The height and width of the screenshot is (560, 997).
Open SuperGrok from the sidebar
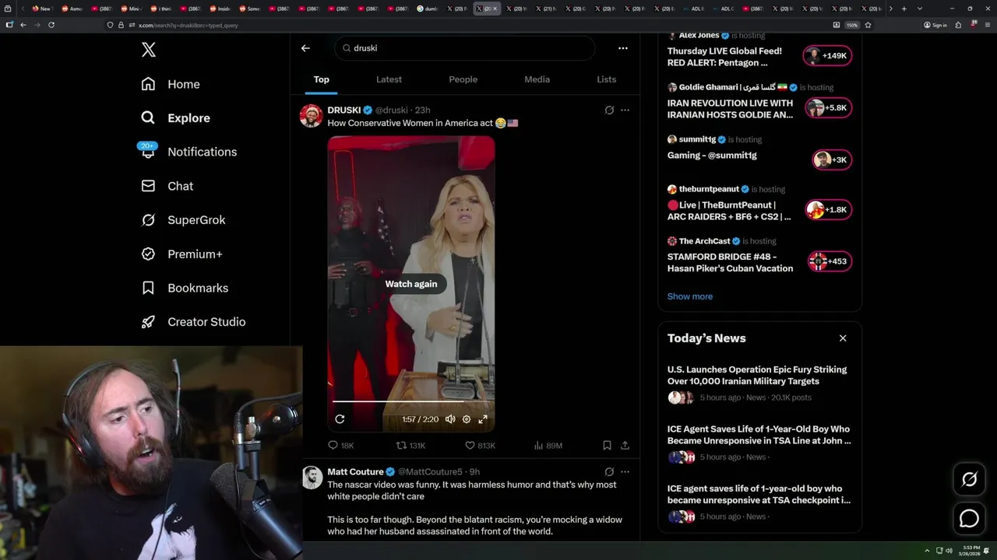[x=183, y=220]
